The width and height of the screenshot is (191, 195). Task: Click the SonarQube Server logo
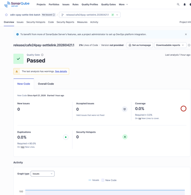click(x=17, y=4)
